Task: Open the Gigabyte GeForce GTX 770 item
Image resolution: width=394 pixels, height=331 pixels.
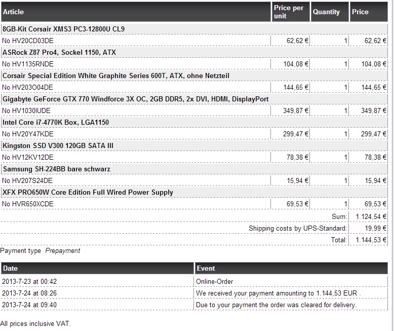Action: click(135, 99)
